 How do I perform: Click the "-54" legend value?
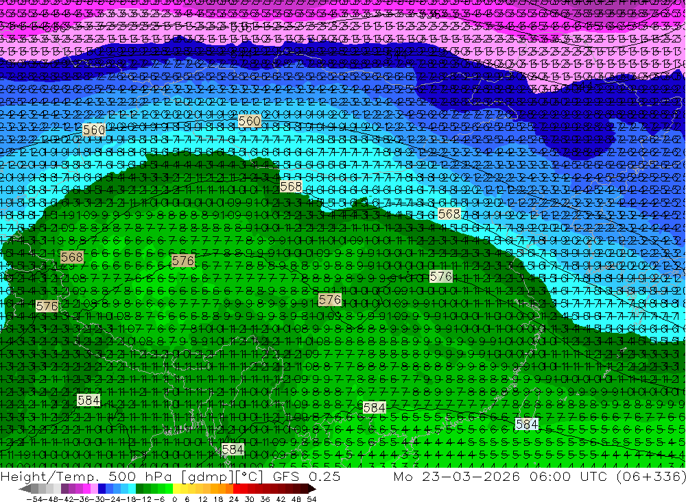(34, 499)
